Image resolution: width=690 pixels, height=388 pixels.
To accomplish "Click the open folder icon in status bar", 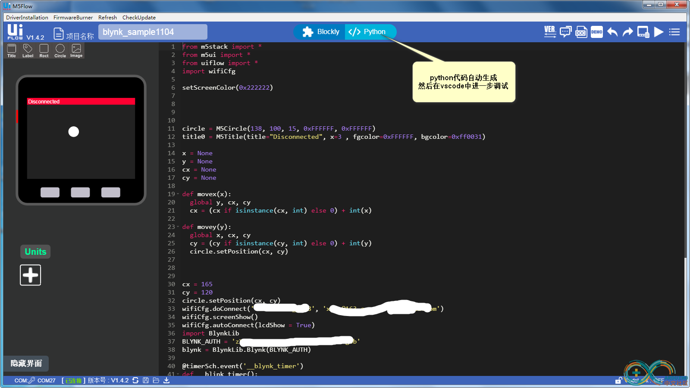I will pos(156,380).
